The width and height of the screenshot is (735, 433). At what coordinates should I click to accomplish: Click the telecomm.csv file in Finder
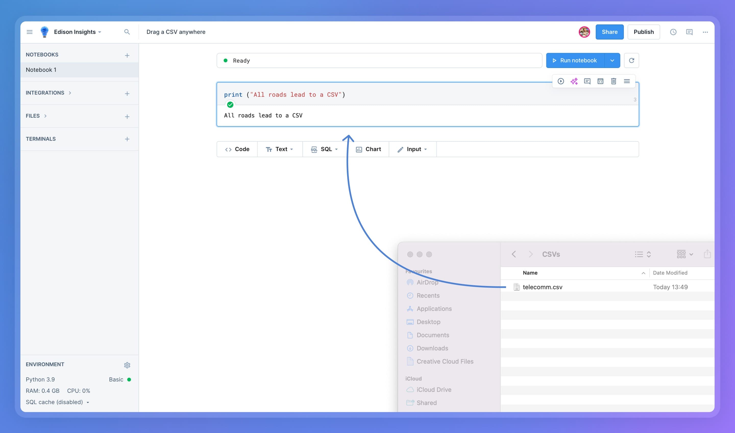point(542,287)
